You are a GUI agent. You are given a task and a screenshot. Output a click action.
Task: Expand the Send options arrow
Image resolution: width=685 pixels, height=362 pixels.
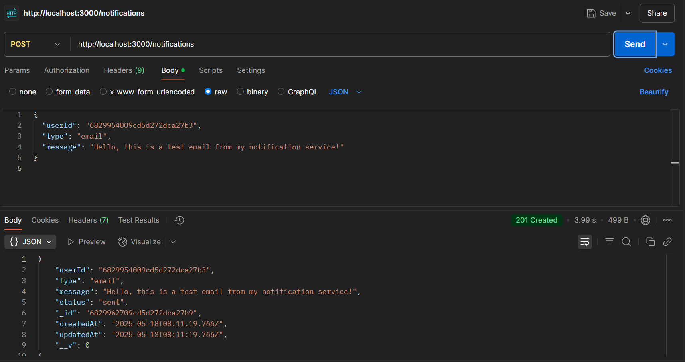tap(665, 44)
